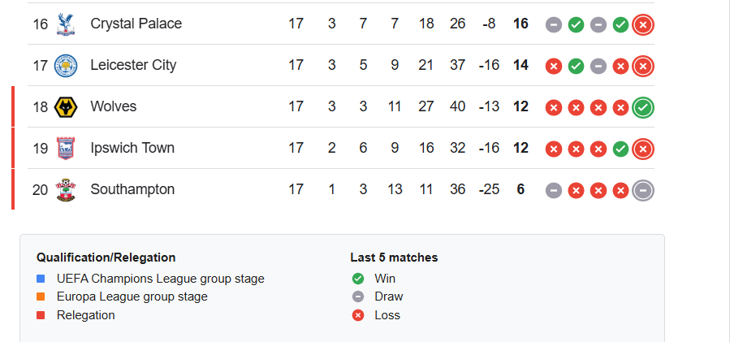Click the blue Champions League legend swatch
730x342 pixels.
pos(41,279)
